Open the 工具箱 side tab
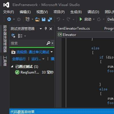The image size is (114, 114). [5, 61]
